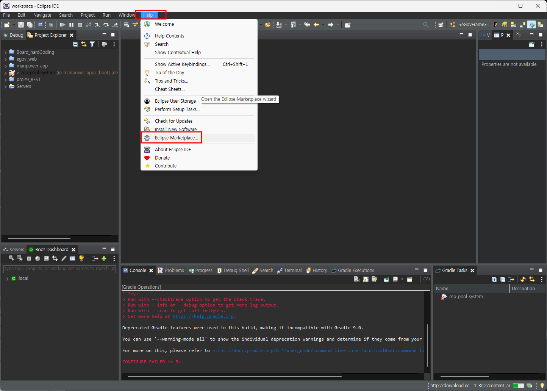Click the Open Perspective icon
This screenshot has width=547, height=391.
pyautogui.click(x=441, y=25)
